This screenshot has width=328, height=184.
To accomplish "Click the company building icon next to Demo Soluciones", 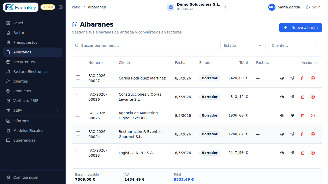I will tap(171, 7).
